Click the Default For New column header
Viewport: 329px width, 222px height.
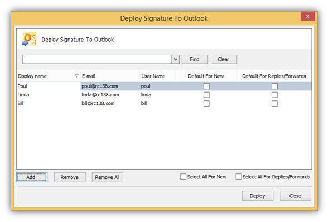206,76
